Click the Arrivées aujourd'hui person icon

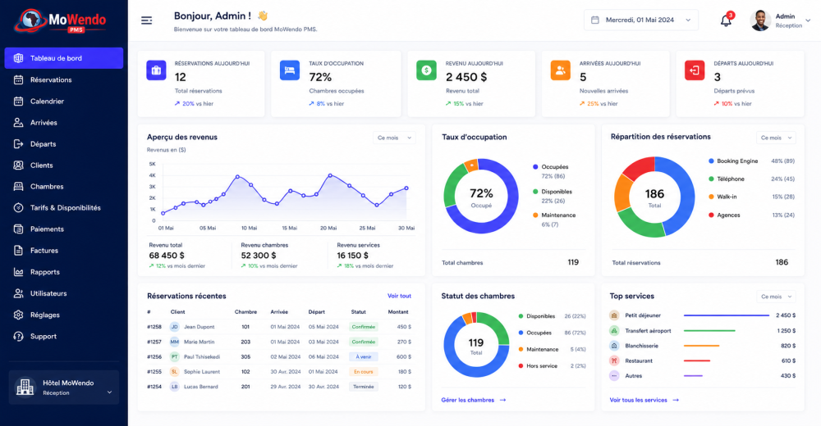560,70
